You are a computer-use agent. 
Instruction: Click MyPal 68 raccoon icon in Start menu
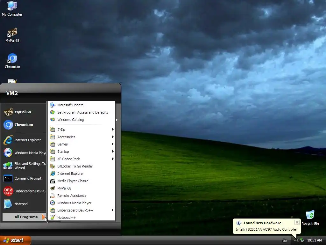[8, 112]
